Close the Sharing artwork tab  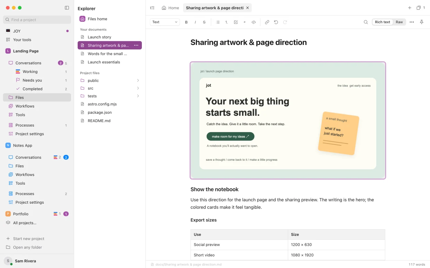point(248,8)
